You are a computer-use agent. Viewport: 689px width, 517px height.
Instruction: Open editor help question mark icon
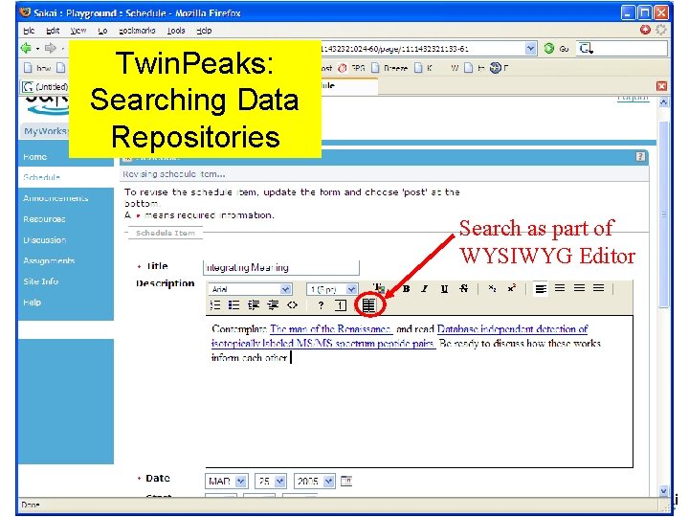322,305
